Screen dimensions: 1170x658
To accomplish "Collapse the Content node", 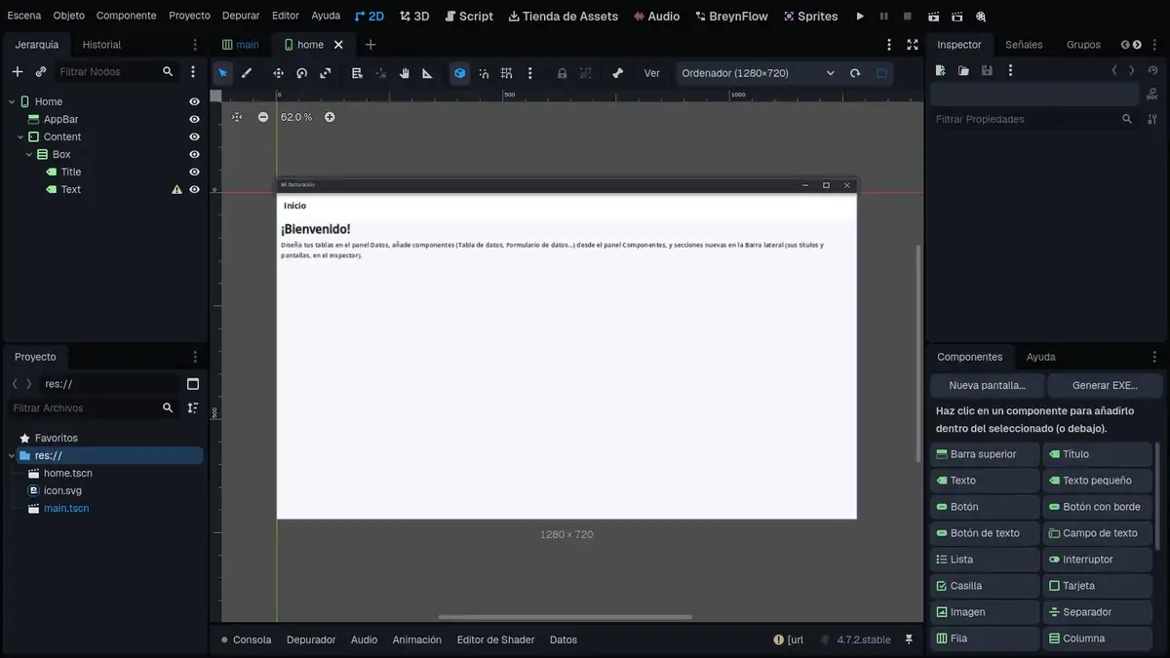I will click(20, 136).
